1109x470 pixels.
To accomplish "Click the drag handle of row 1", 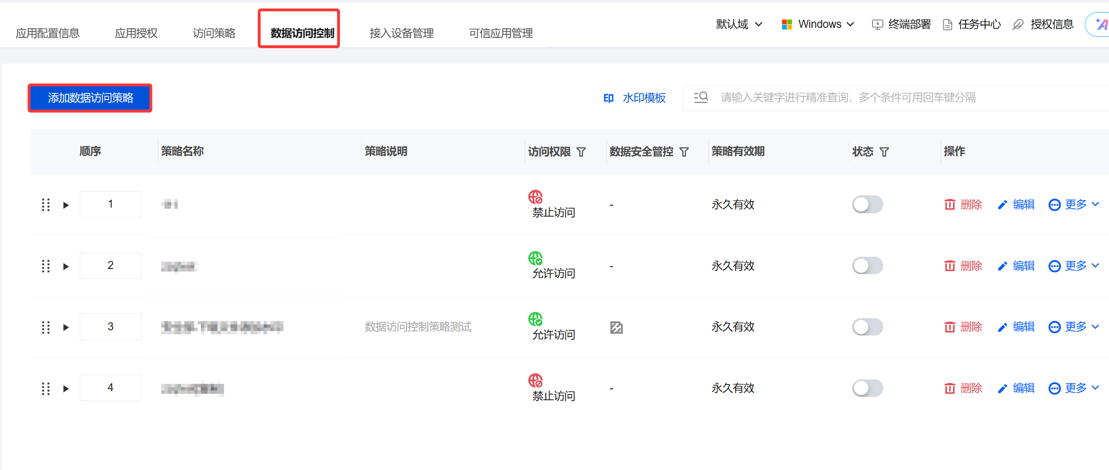I will [x=46, y=205].
